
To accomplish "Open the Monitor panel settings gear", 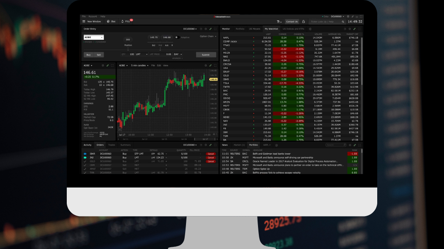I will (x=350, y=29).
